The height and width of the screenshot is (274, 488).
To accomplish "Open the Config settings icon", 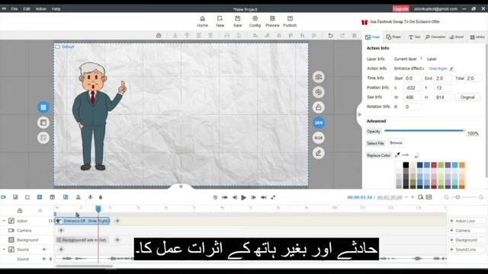I will coord(255,18).
